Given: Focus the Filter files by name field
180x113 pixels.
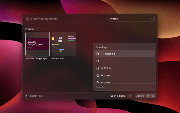Looking at the screenshot, I should [x=67, y=19].
